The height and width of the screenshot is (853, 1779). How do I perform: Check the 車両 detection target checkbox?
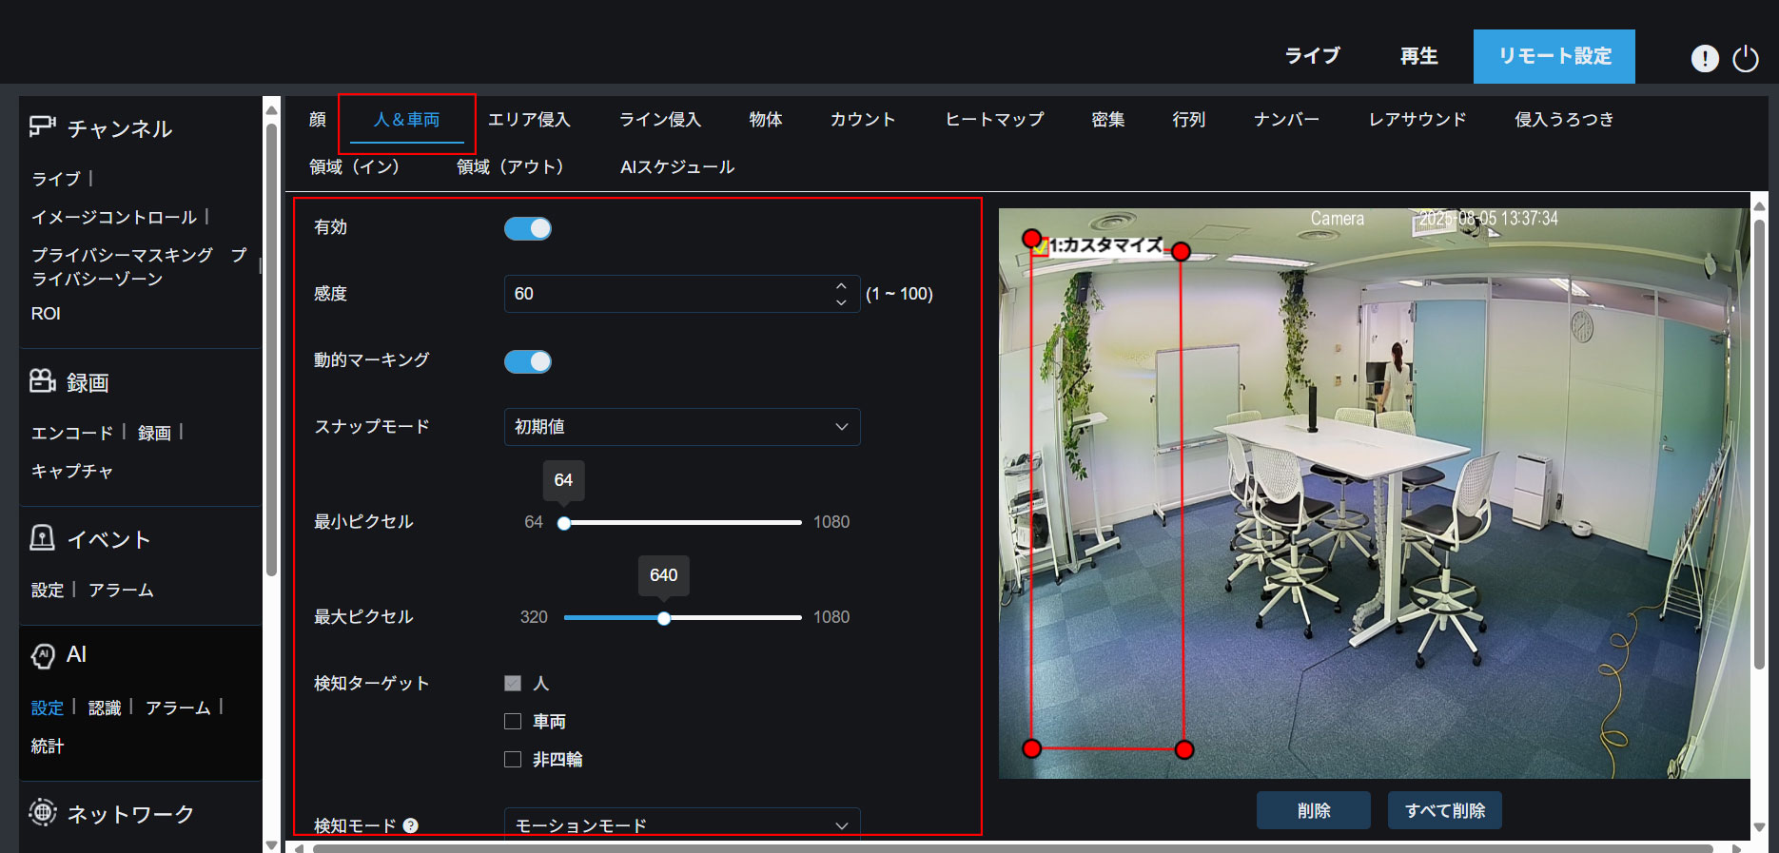tap(513, 721)
